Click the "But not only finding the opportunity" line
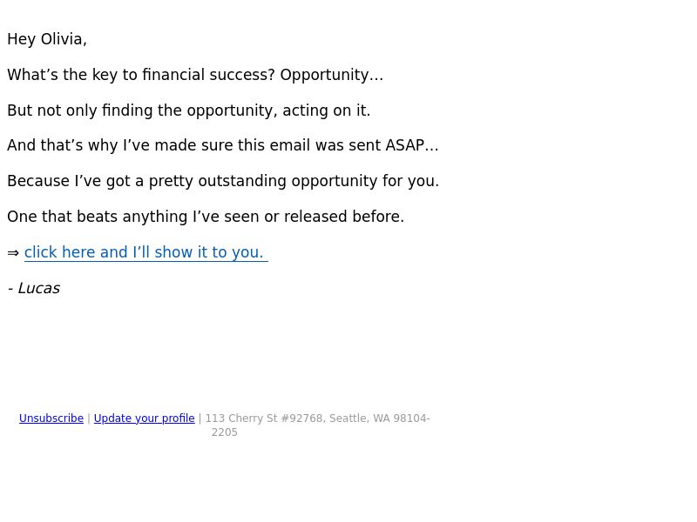This screenshot has width=697, height=522. [188, 110]
